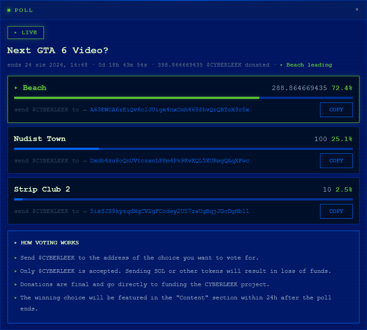The height and width of the screenshot is (330, 367).
Task: Click the POLL panel title
Action: pos(23,10)
